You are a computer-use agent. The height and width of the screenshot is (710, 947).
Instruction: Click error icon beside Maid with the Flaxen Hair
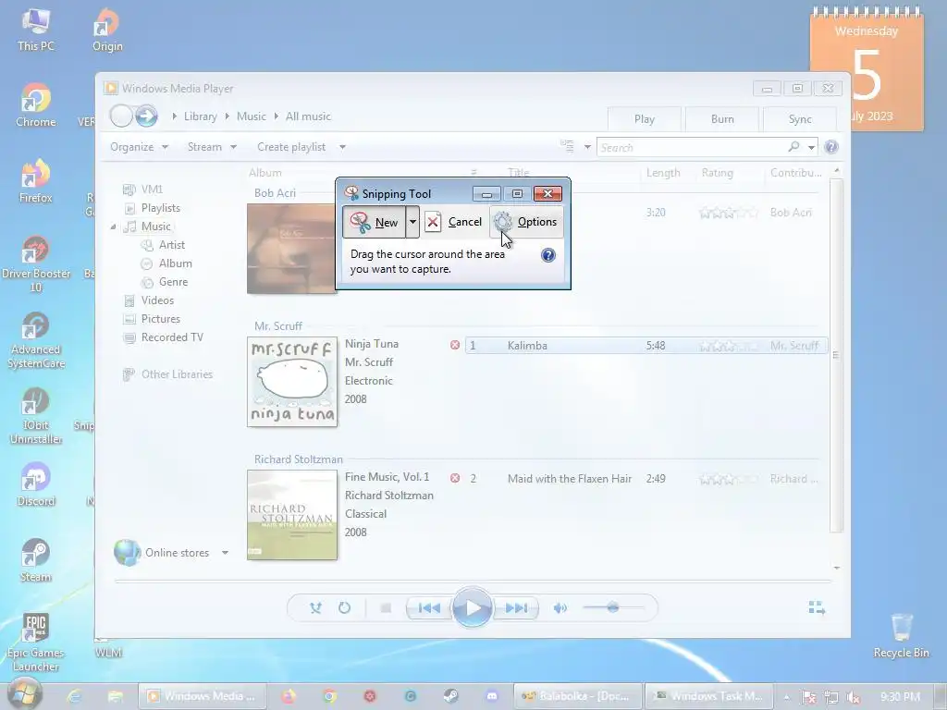click(455, 478)
